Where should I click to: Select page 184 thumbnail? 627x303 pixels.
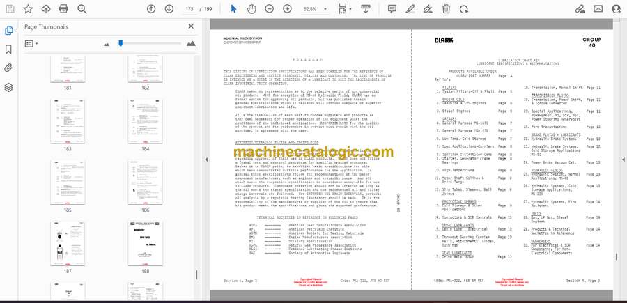(145, 121)
